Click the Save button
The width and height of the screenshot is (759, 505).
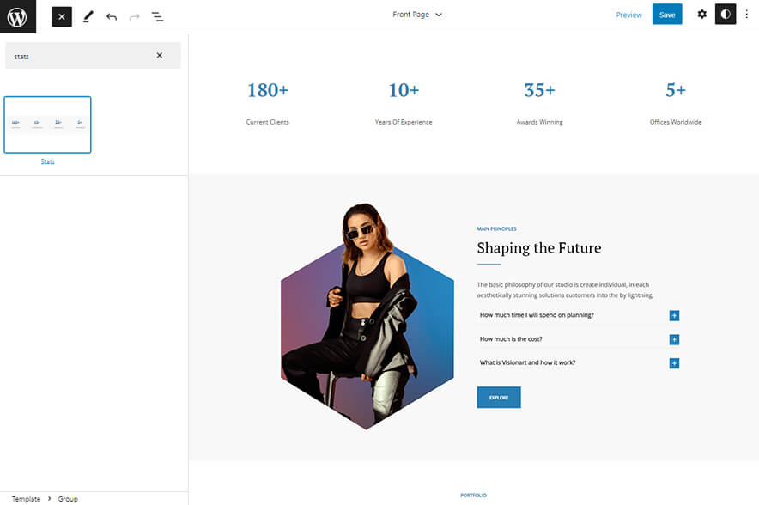click(667, 14)
